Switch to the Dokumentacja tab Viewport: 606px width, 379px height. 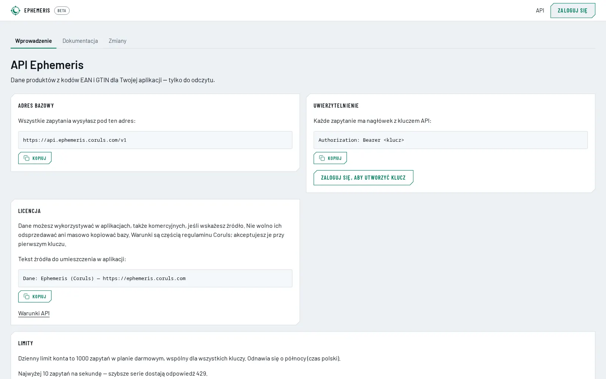point(80,41)
